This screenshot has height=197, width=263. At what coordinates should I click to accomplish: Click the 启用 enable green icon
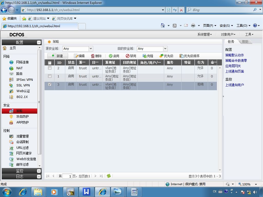pos(110,56)
